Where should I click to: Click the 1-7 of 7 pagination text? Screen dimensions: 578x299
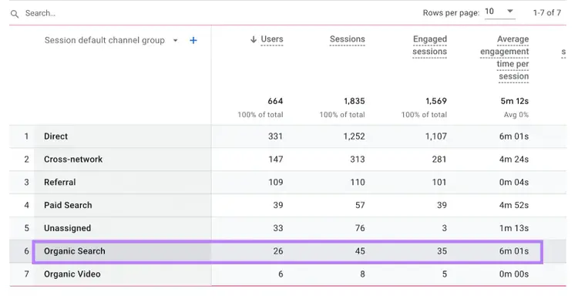(547, 12)
